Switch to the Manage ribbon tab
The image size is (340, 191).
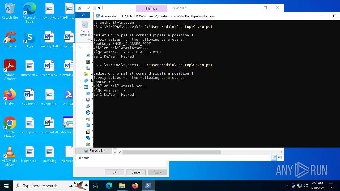pyautogui.click(x=152, y=8)
